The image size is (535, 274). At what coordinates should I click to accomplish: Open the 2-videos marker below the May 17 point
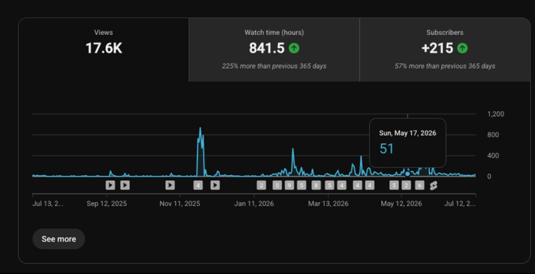[406, 185]
